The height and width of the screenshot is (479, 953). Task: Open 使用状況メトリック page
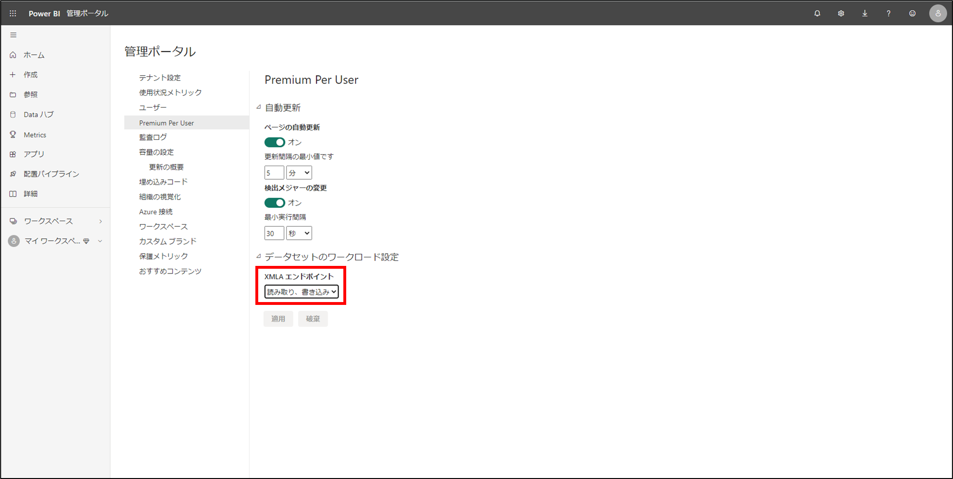tap(170, 92)
